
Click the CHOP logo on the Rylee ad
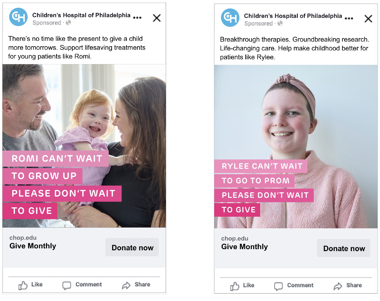tap(230, 18)
